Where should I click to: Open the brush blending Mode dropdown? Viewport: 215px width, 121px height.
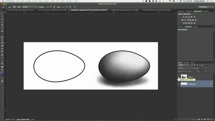tap(30, 7)
